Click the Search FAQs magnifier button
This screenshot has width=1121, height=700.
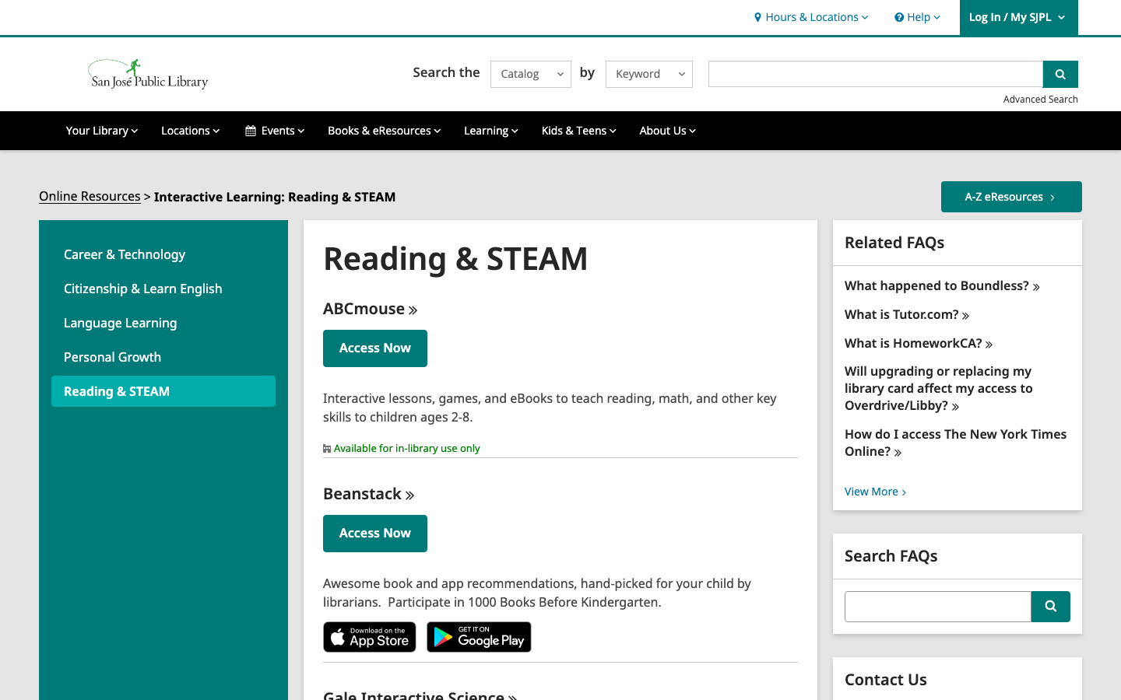tap(1051, 607)
